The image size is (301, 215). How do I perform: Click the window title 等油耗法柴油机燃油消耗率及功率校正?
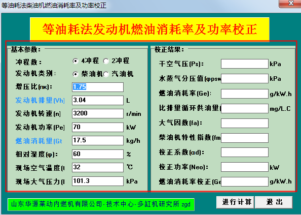(x=54, y=5)
